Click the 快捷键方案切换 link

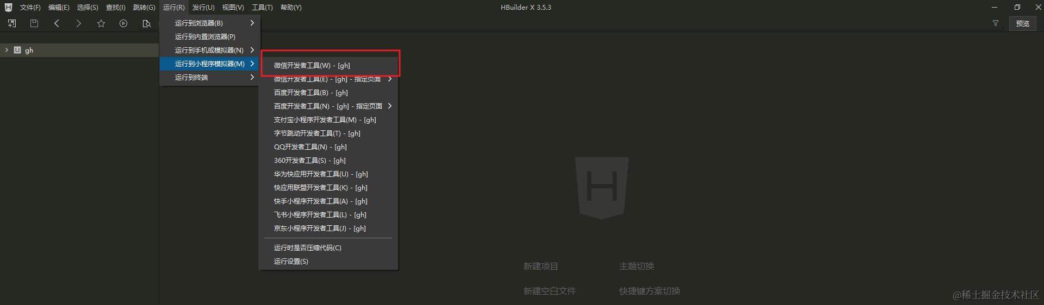pyautogui.click(x=649, y=291)
